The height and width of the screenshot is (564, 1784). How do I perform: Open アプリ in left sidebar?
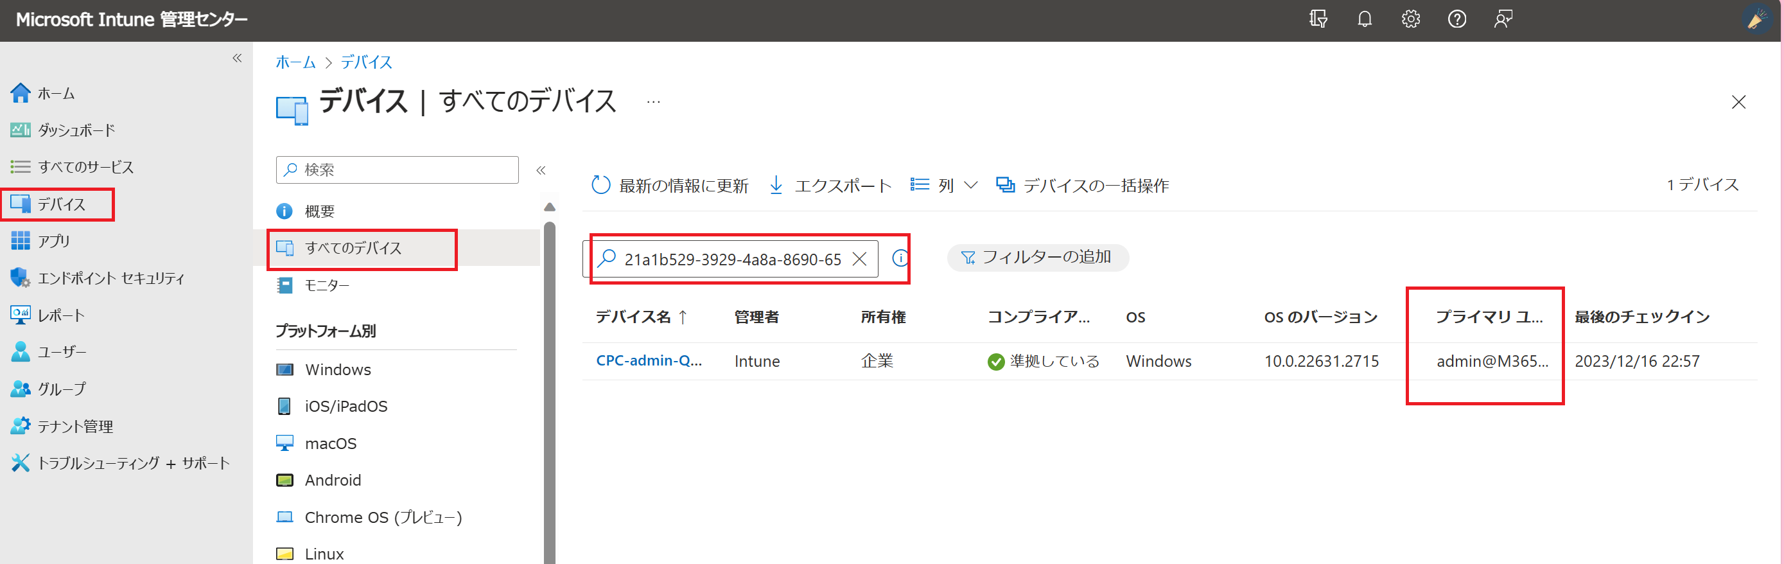tap(40, 240)
